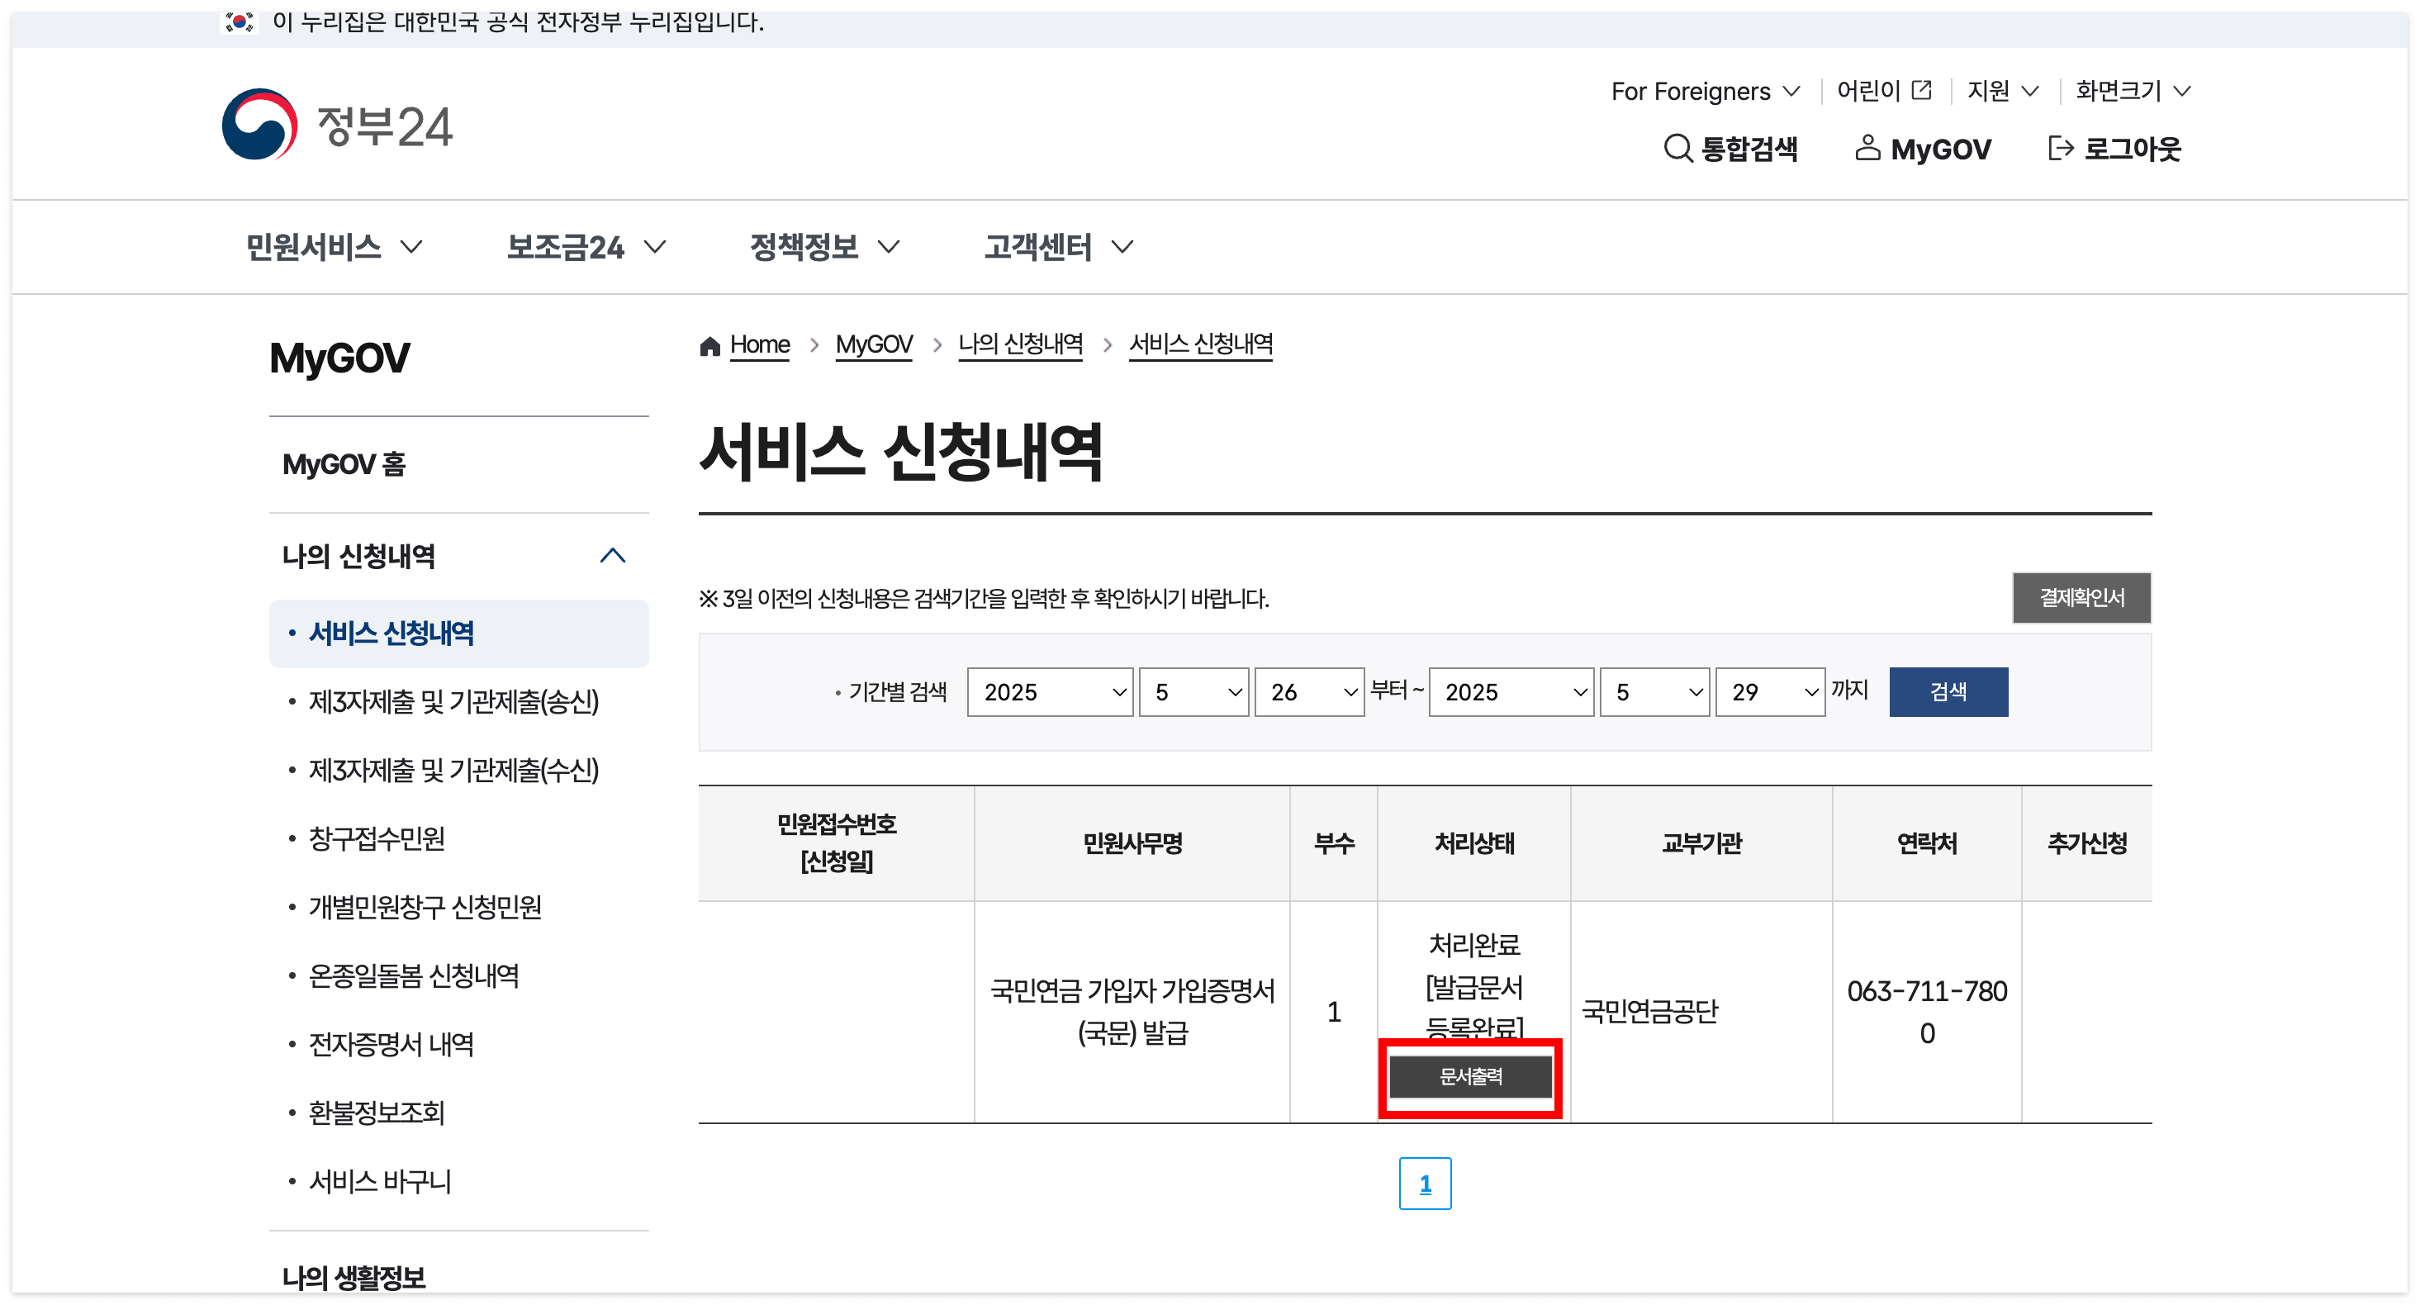The image size is (2420, 1305).
Task: Click the 정부24 logo
Action: point(336,124)
